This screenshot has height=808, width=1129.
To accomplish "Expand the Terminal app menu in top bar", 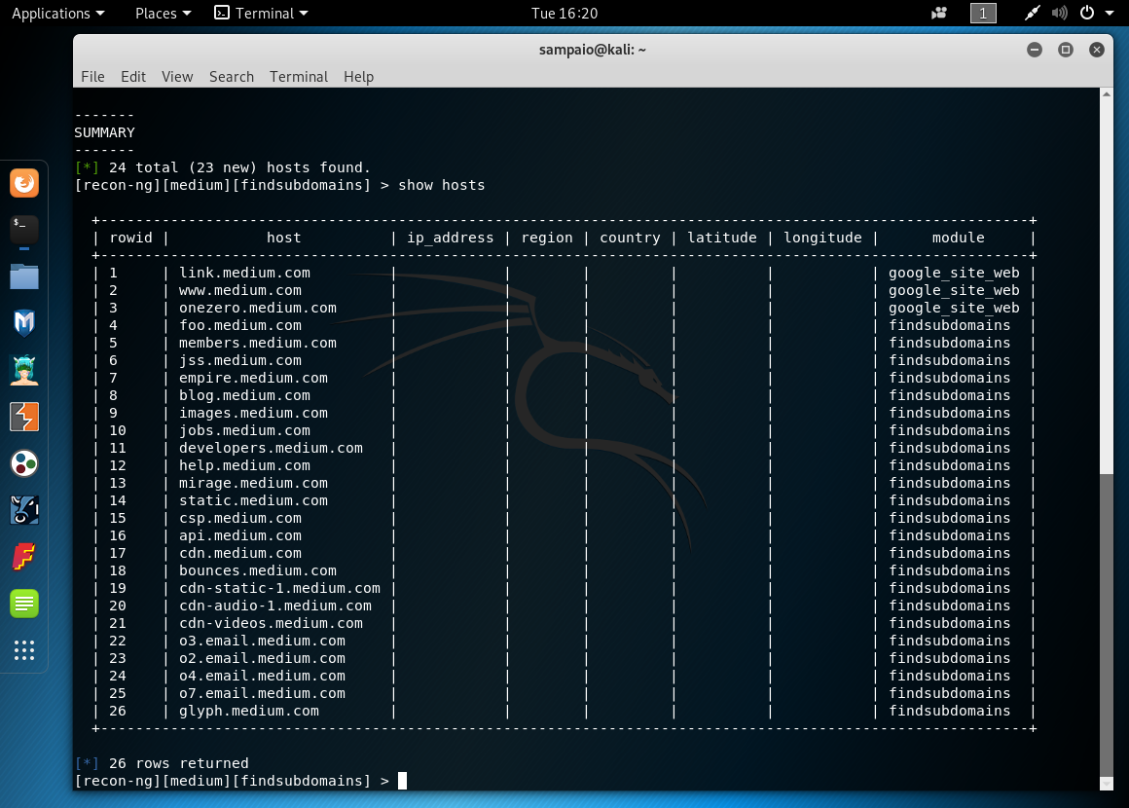I will 261,14.
